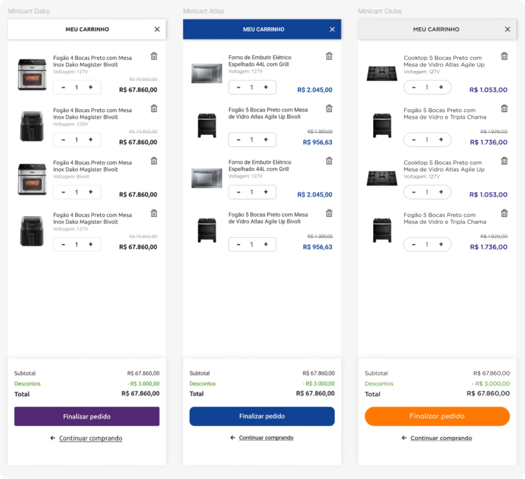Increase quantity of the Bivolt voltage Dako item
Screen dimensions: 525x479
91,192
